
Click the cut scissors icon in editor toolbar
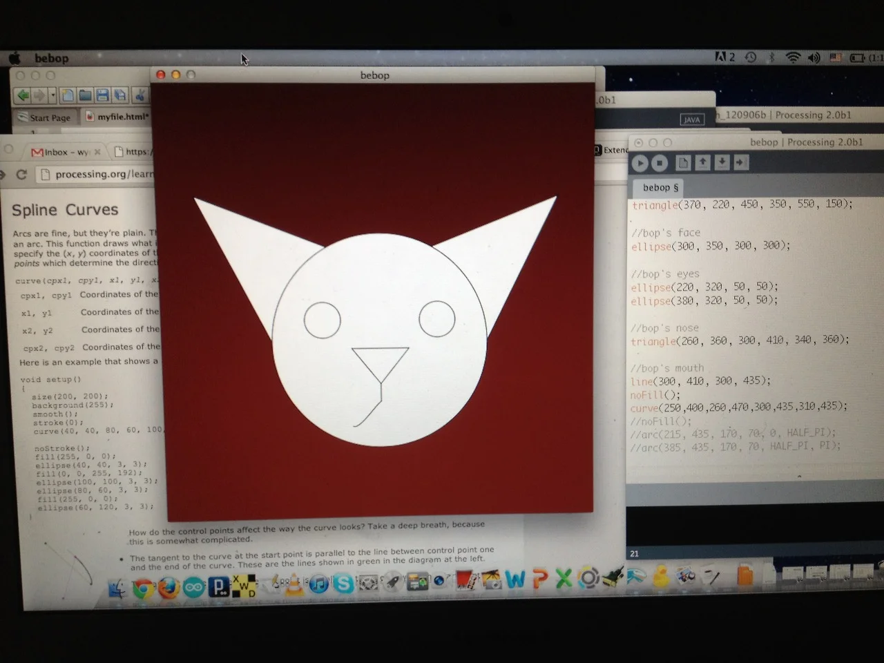140,95
